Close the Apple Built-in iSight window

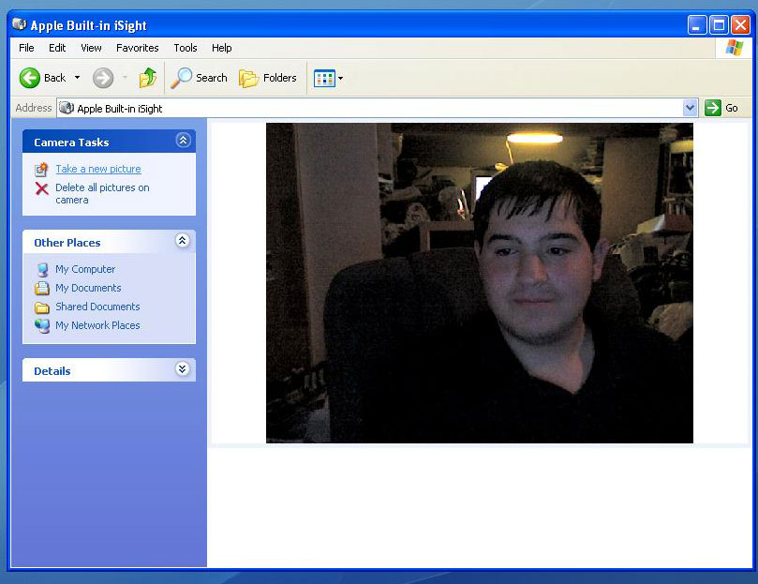pos(740,24)
